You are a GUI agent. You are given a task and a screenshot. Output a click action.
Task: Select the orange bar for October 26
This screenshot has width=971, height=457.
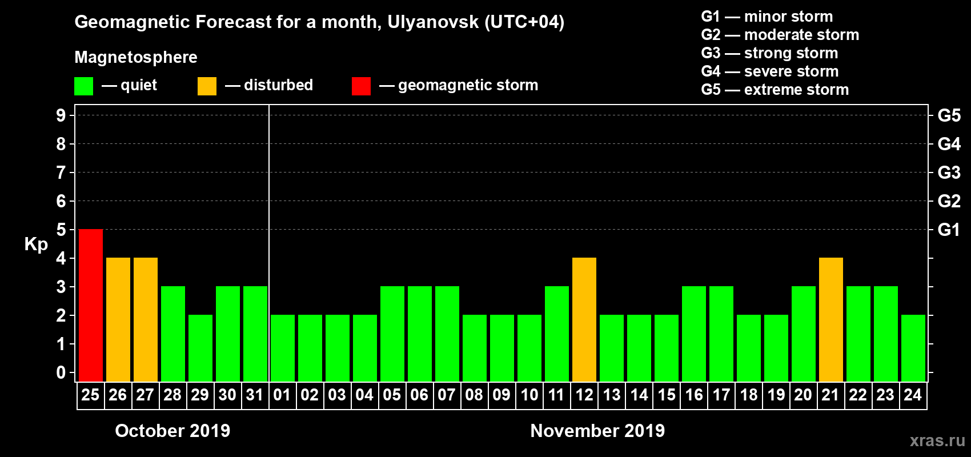(118, 319)
